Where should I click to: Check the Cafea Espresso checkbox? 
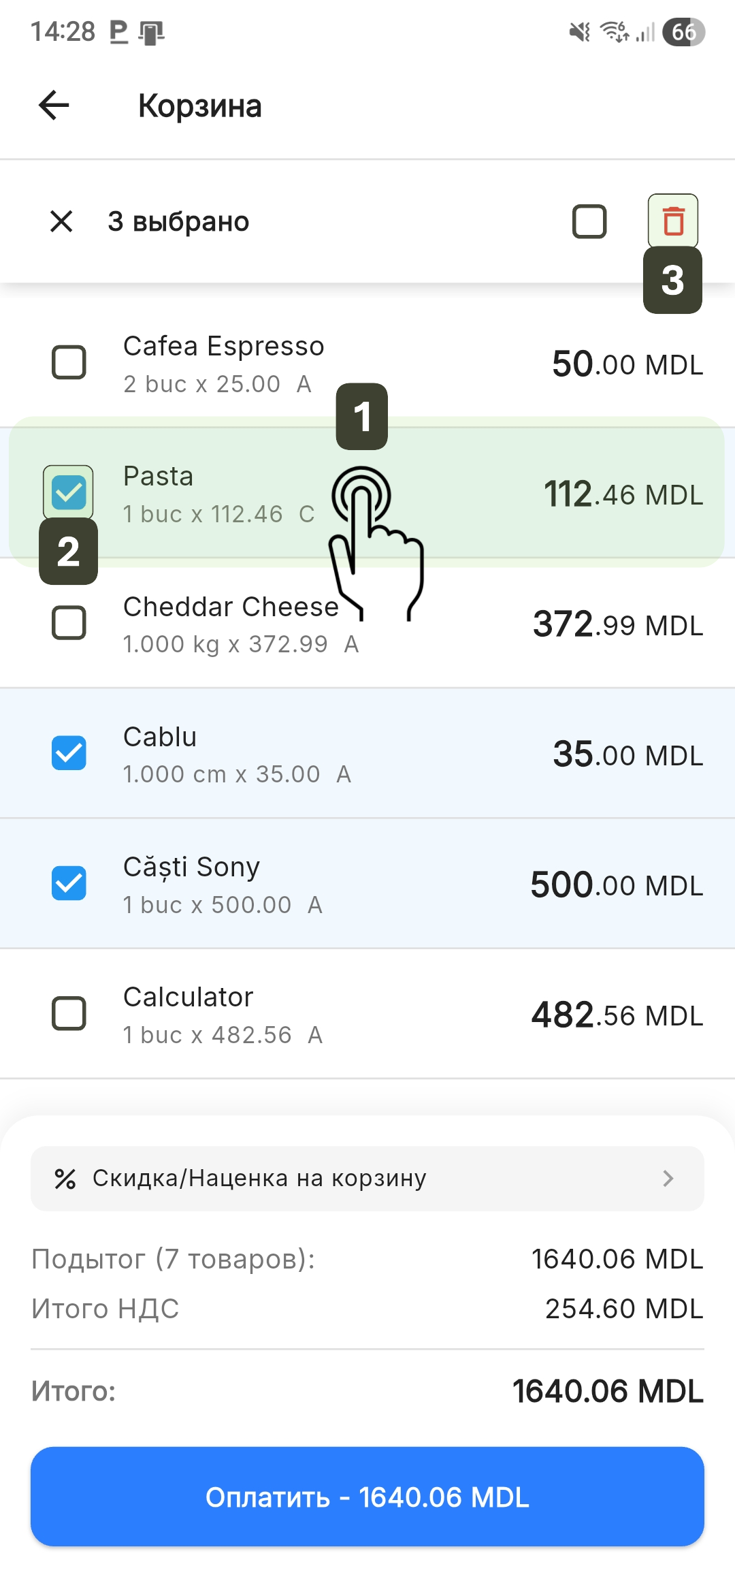(x=69, y=362)
